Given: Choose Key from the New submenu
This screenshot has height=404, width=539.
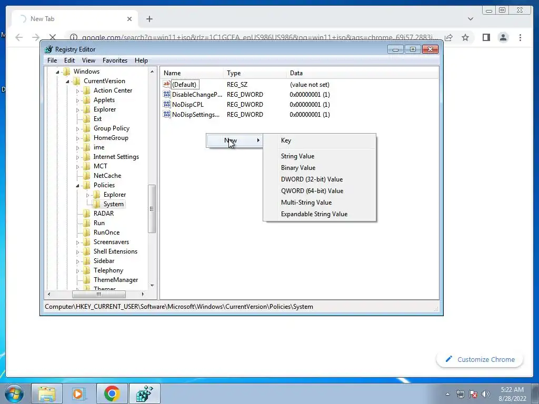Looking at the screenshot, I should 320,140.
